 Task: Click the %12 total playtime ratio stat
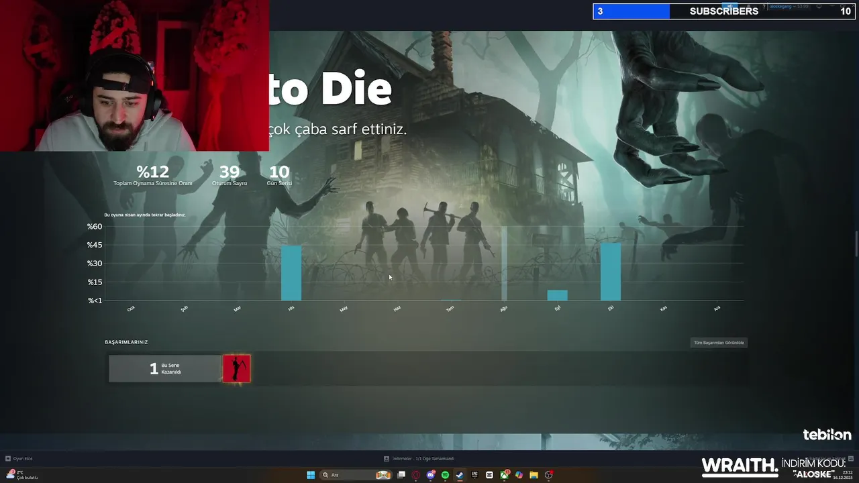click(x=153, y=175)
